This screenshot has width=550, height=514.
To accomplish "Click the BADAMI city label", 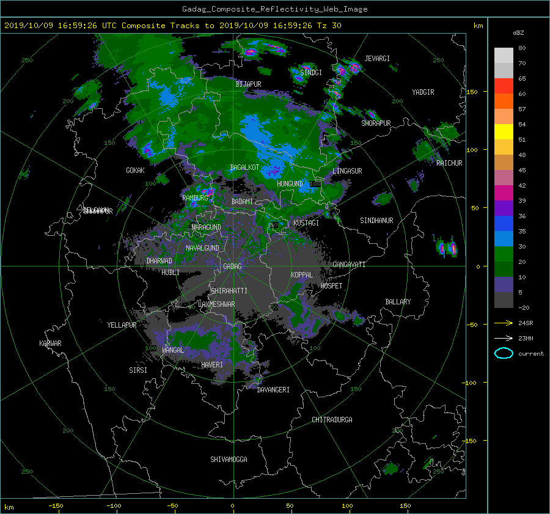I will tap(242, 202).
